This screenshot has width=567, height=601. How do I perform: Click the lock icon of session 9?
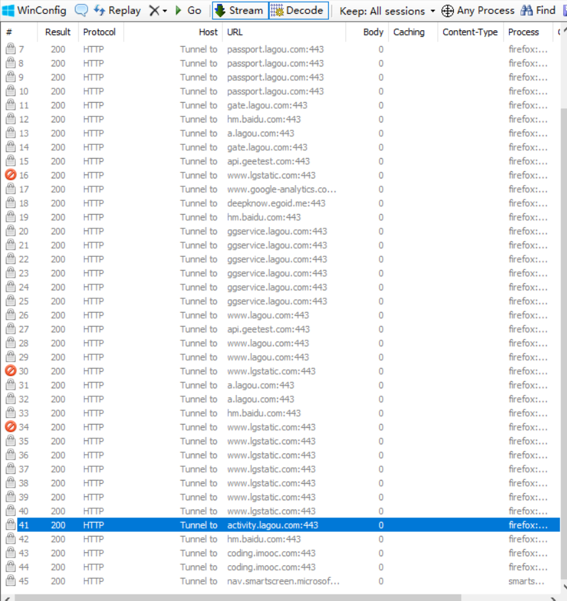(11, 76)
